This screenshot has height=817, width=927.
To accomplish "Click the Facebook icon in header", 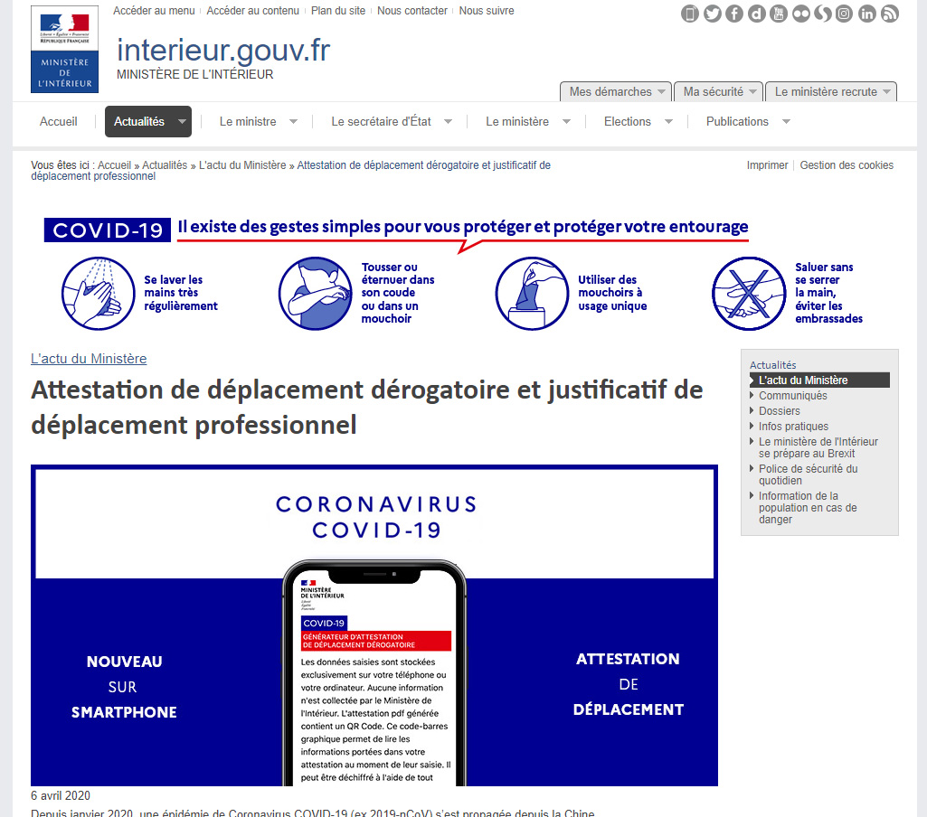I will click(734, 14).
